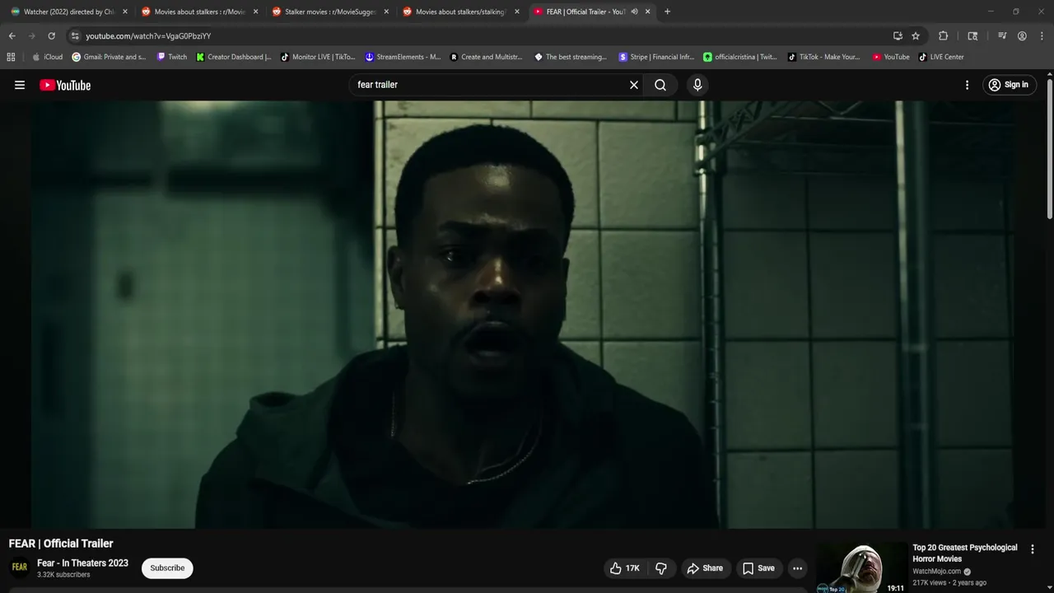Open 'The best streaming' bookmark

coord(571,57)
